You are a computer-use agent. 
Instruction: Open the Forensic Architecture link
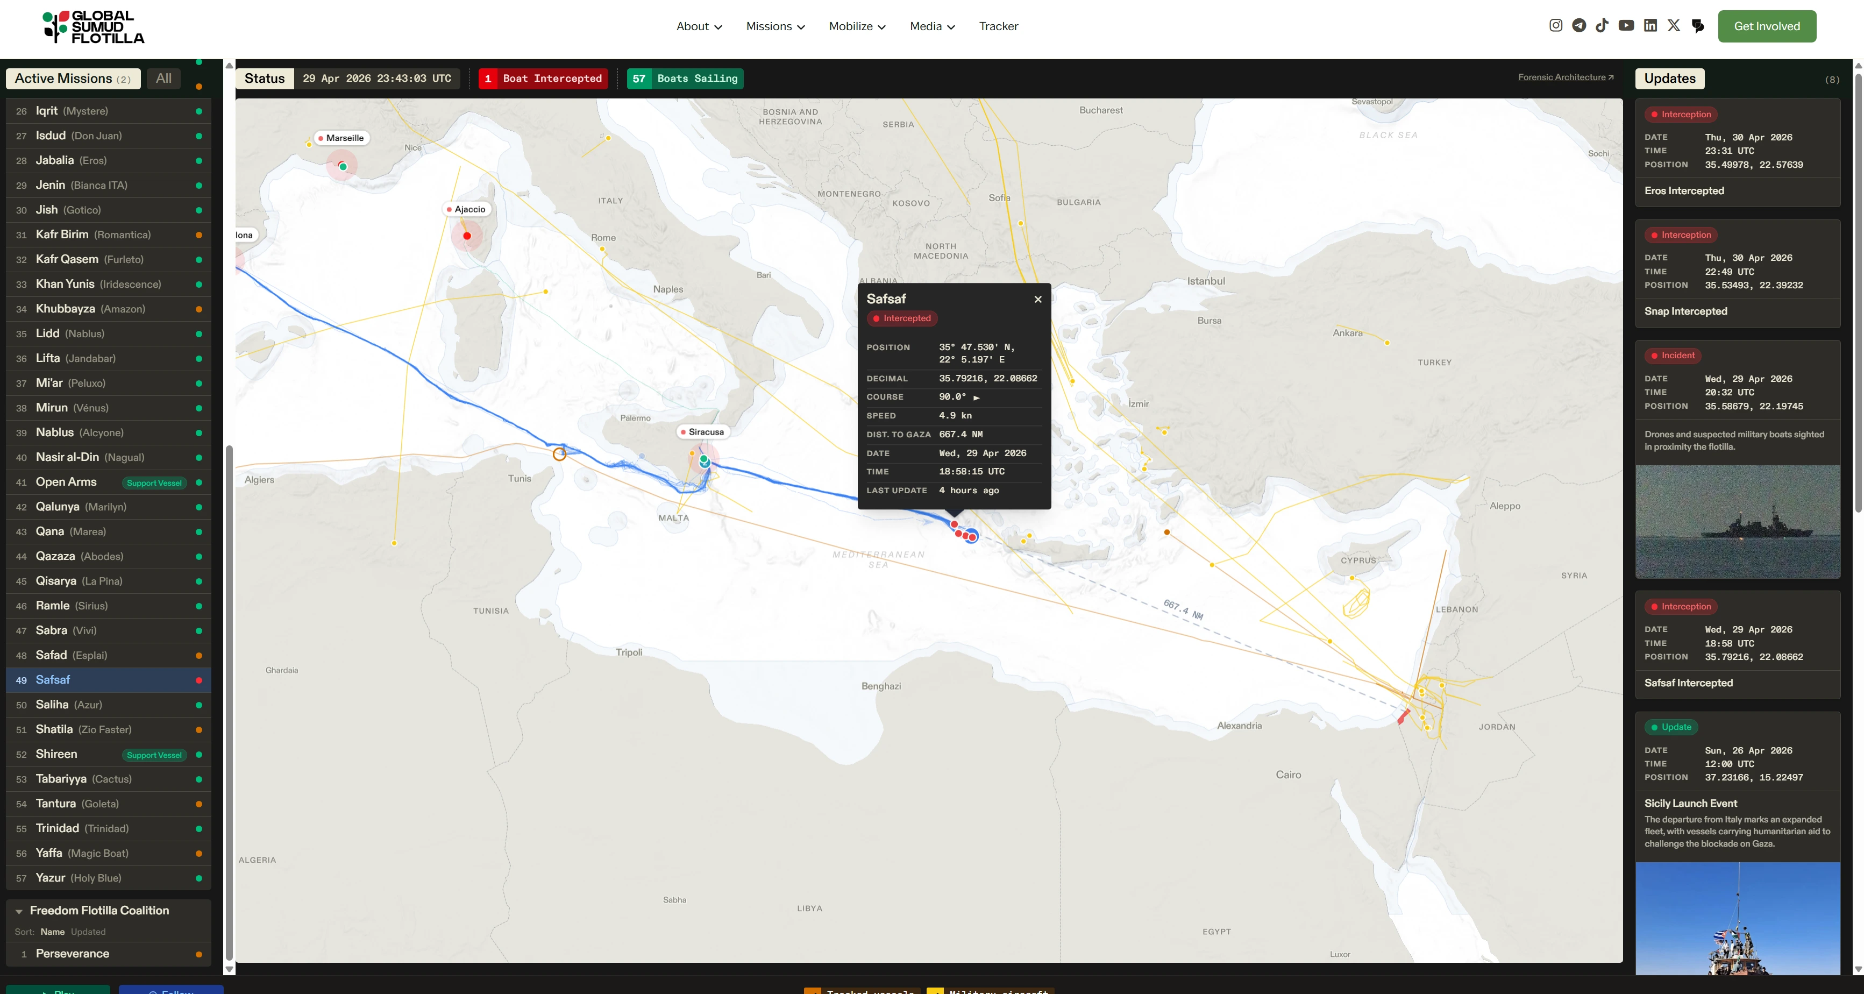coord(1565,77)
